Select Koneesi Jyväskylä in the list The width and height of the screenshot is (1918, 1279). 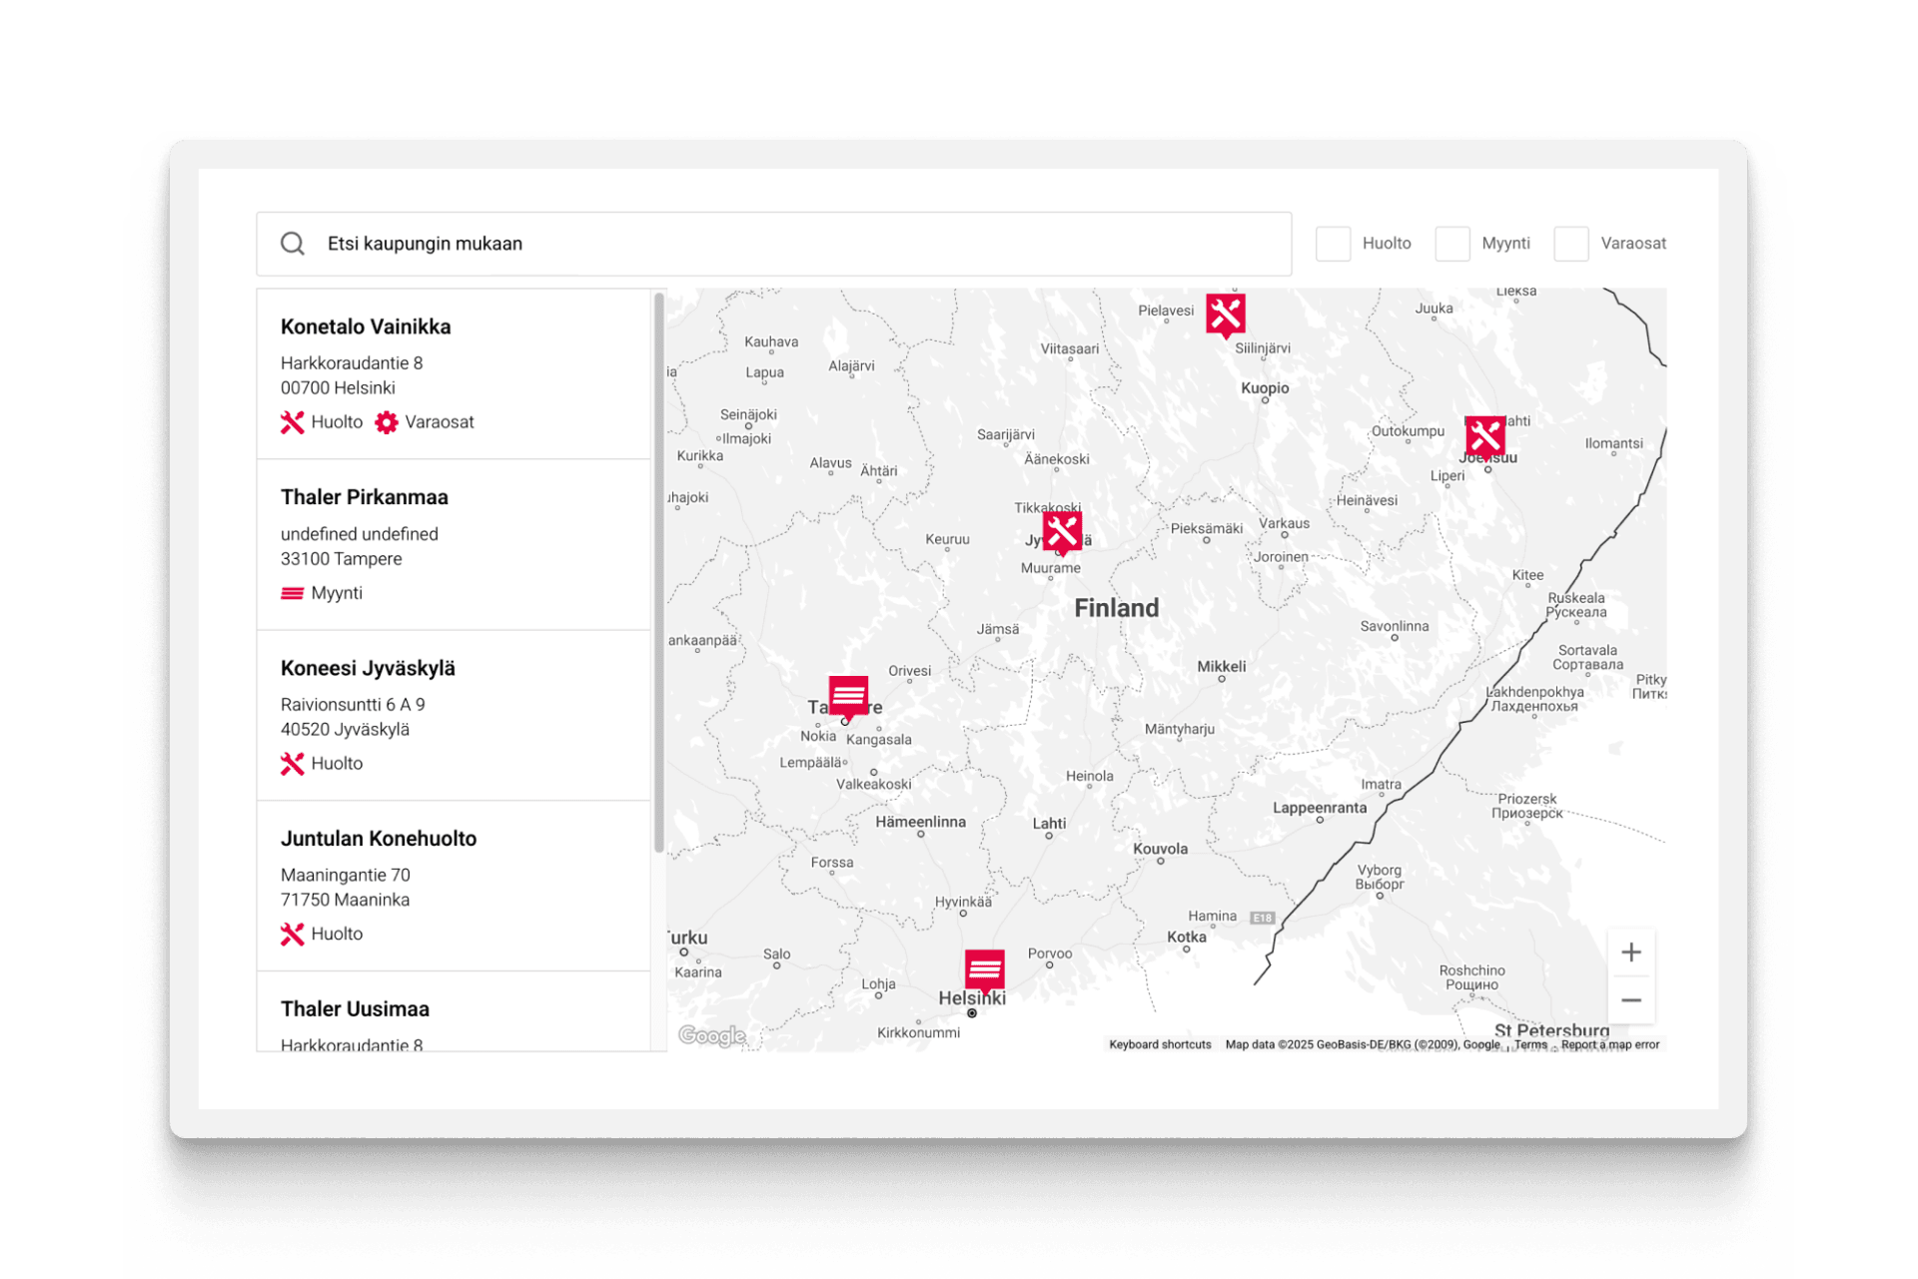tap(368, 668)
